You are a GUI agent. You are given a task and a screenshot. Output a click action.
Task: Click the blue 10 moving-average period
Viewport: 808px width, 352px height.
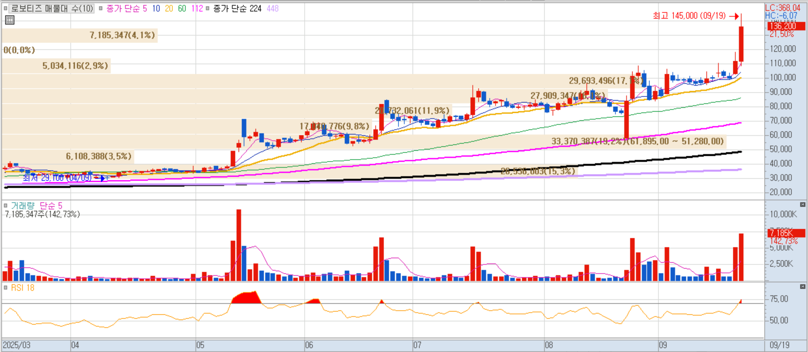pyautogui.click(x=156, y=8)
